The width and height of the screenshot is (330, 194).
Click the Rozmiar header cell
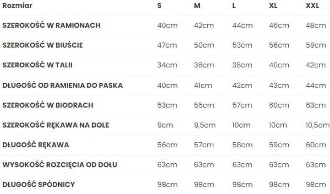[17, 5]
